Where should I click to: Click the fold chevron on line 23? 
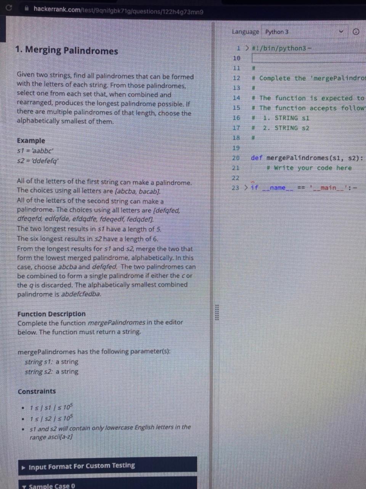tap(247, 188)
